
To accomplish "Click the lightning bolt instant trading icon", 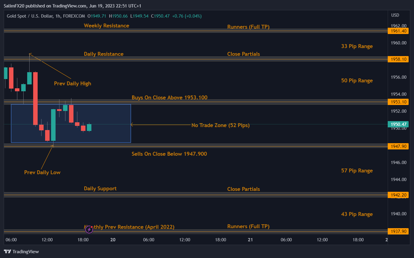I will pos(89,229).
